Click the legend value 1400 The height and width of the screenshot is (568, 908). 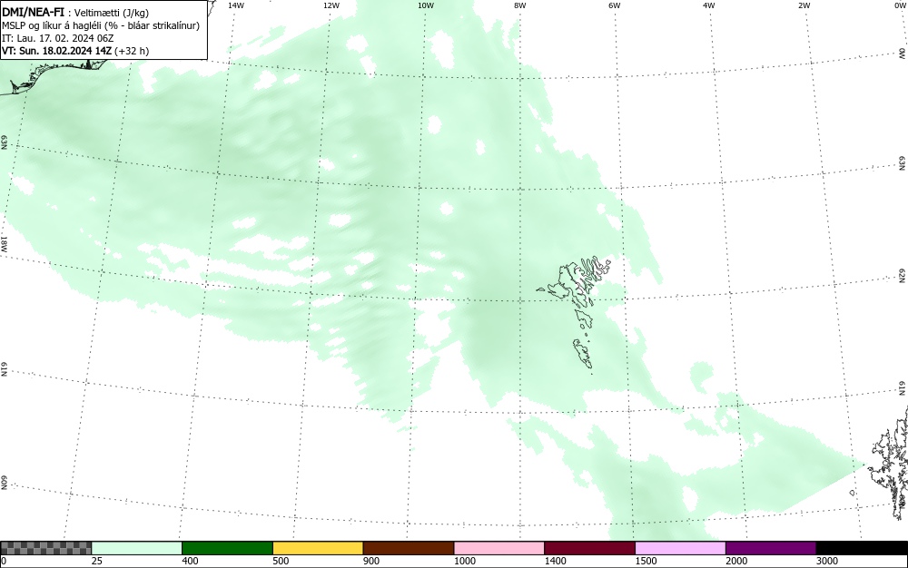[x=556, y=561]
